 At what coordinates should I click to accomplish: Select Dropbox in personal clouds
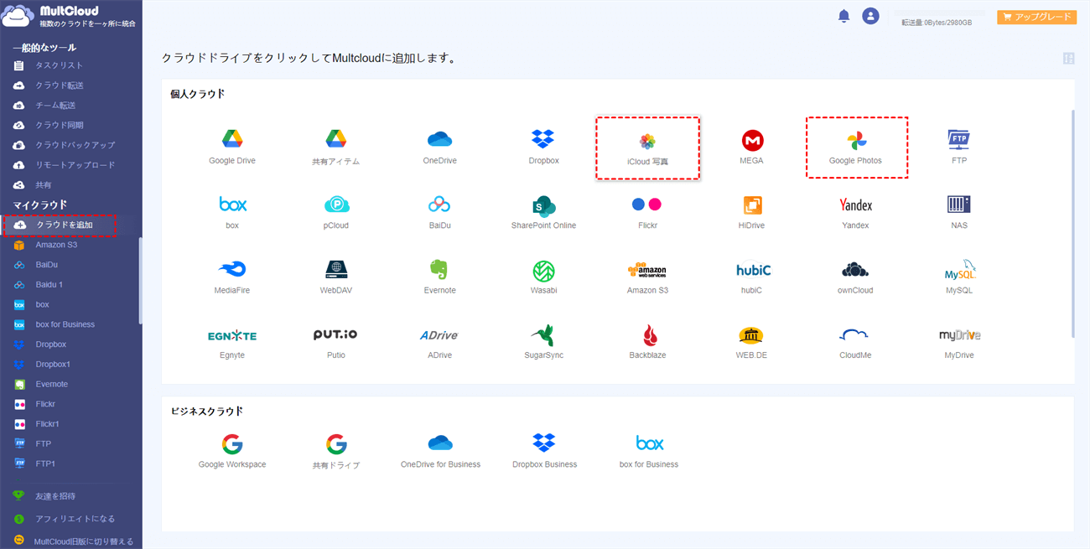click(543, 147)
